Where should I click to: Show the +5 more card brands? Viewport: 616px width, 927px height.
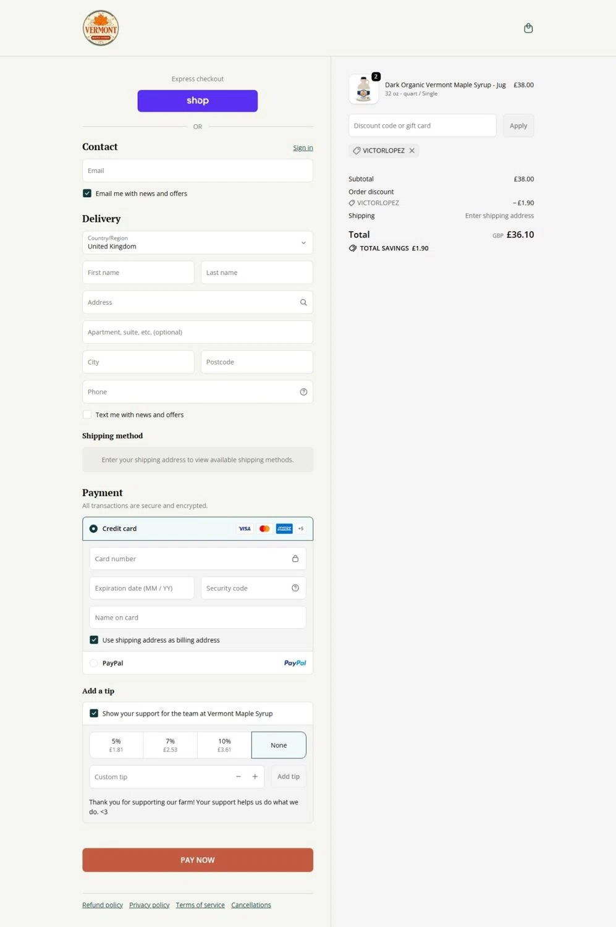(x=301, y=528)
